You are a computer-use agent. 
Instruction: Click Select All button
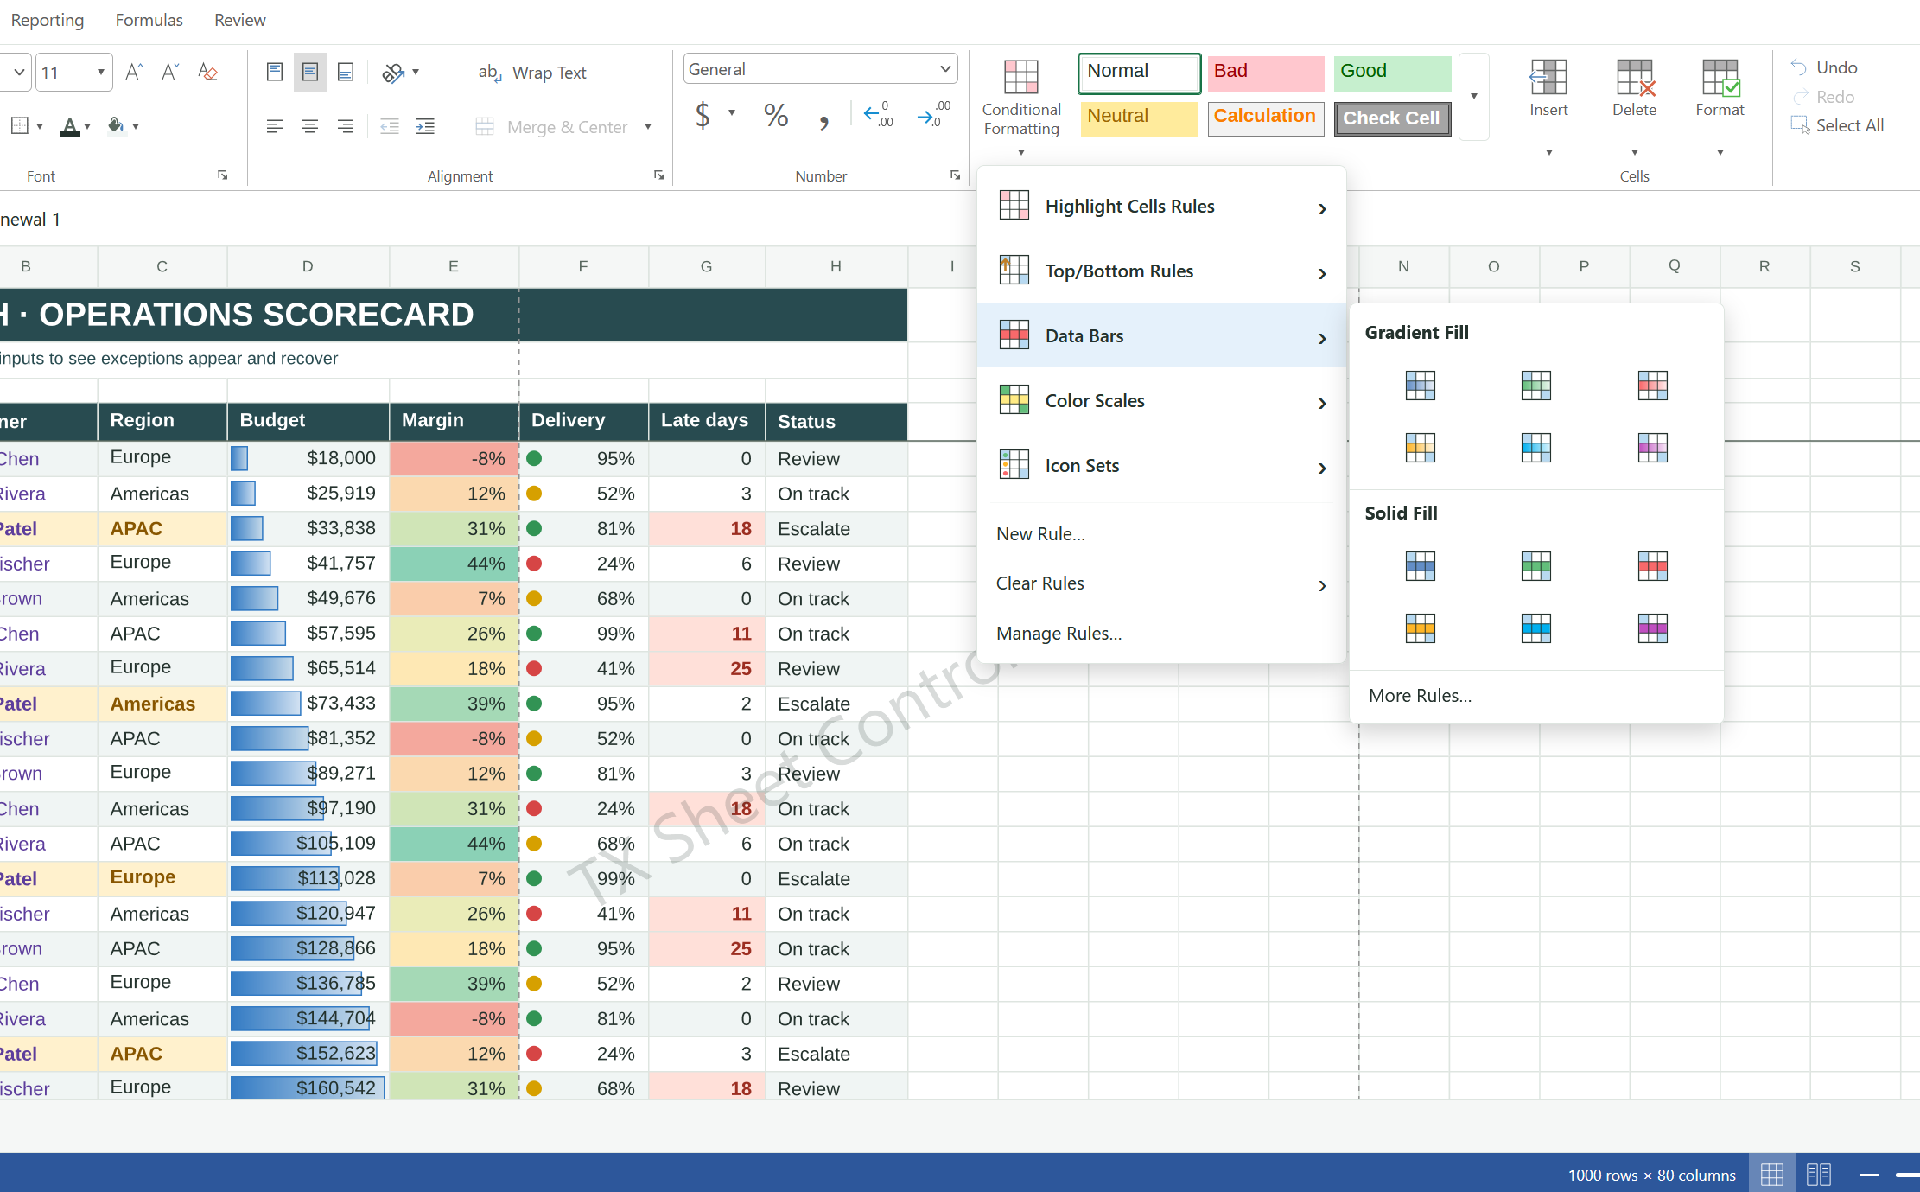pyautogui.click(x=1837, y=125)
